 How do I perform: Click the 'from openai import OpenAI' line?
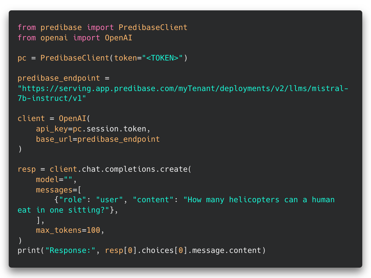tap(75, 38)
